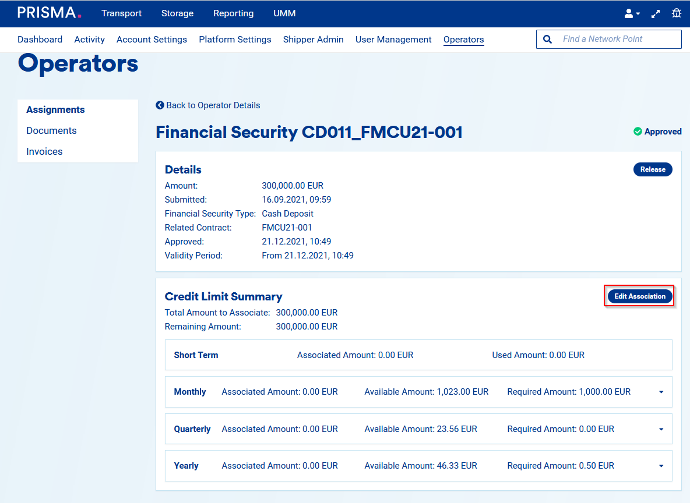Expand the Yearly credit limit row
This screenshot has height=503, width=690.
[x=661, y=466]
